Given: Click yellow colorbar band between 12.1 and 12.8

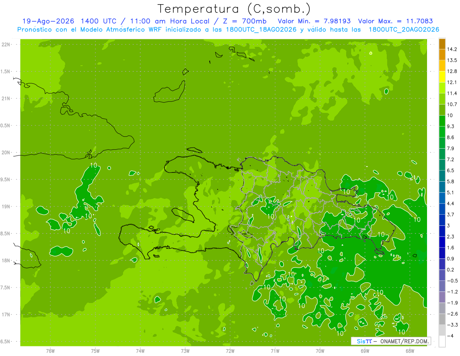Looking at the screenshot, I should pyautogui.click(x=442, y=77).
